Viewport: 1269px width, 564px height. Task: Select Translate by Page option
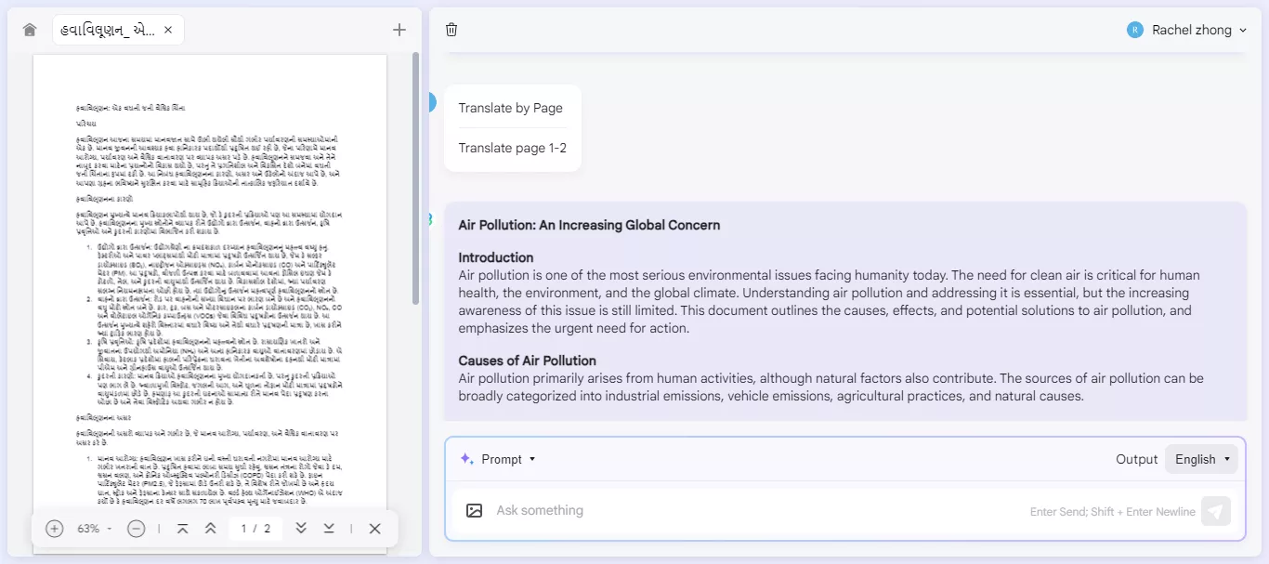[x=511, y=108]
